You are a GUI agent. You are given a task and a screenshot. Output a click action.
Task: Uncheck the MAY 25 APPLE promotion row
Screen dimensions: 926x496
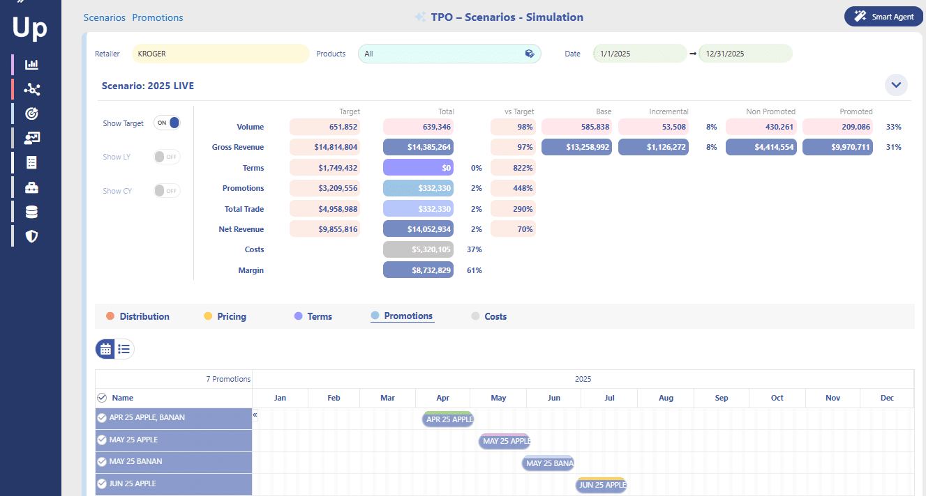[x=102, y=440]
